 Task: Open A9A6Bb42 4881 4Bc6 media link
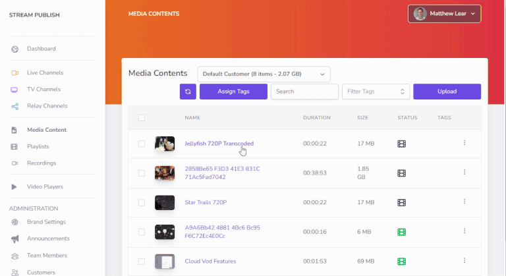coord(222,232)
